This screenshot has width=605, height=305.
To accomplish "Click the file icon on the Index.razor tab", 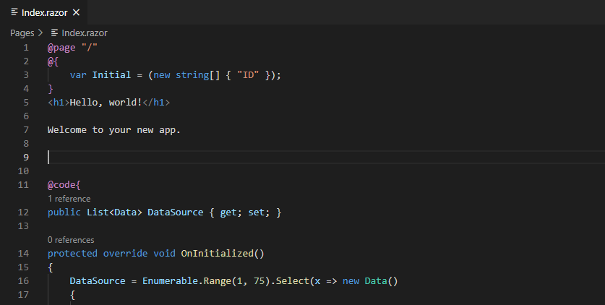I will tap(14, 12).
